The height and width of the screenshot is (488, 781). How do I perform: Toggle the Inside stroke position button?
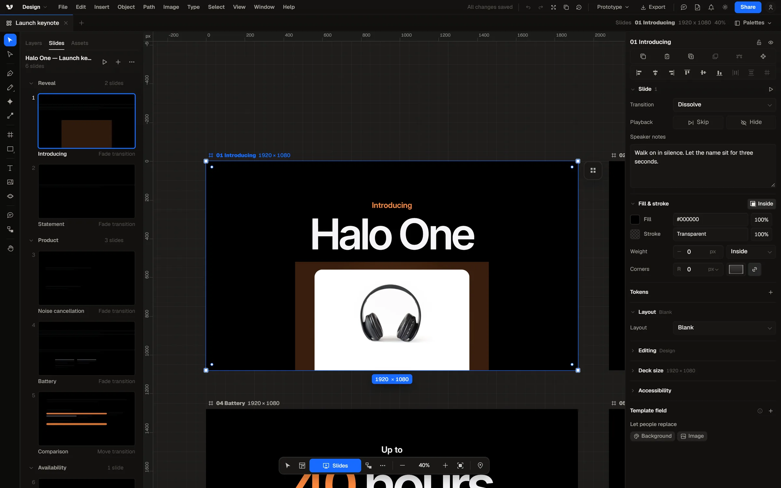[761, 204]
